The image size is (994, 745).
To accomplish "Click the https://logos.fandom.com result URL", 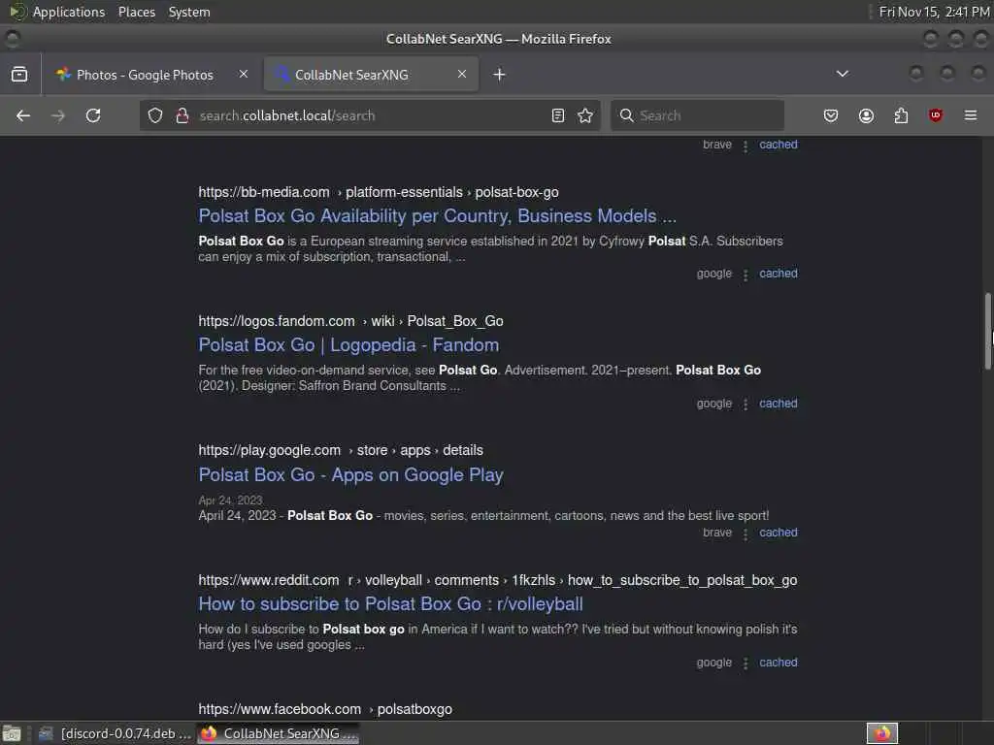I will point(350,321).
